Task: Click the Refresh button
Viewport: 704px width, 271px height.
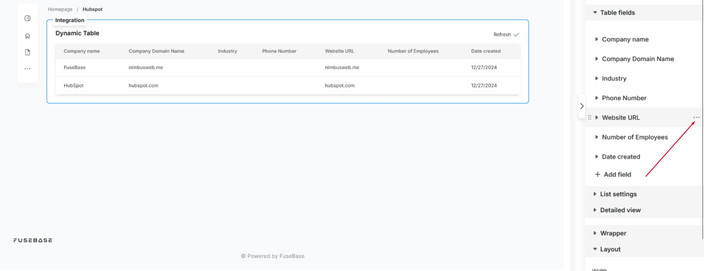Action: click(506, 34)
